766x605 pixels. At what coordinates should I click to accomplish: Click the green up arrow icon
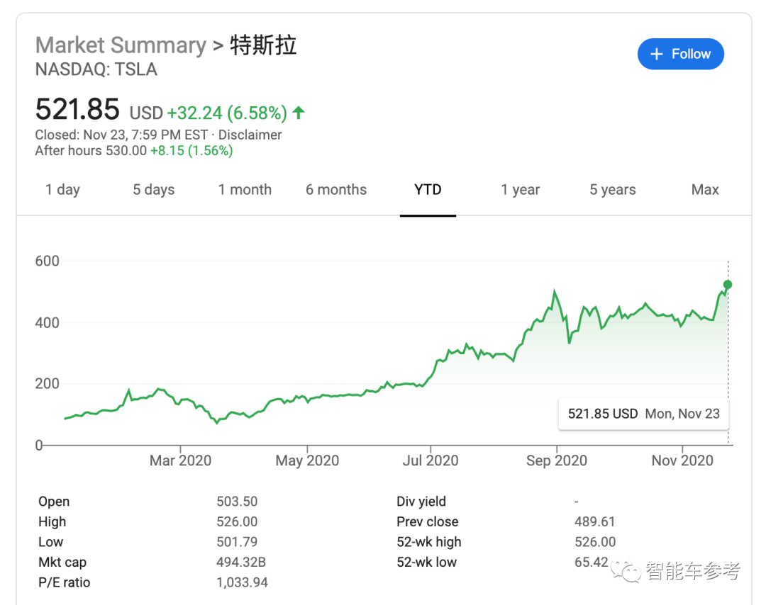[299, 113]
